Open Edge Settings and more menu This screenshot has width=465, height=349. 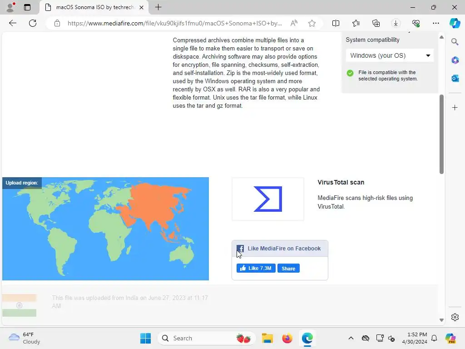click(x=435, y=23)
